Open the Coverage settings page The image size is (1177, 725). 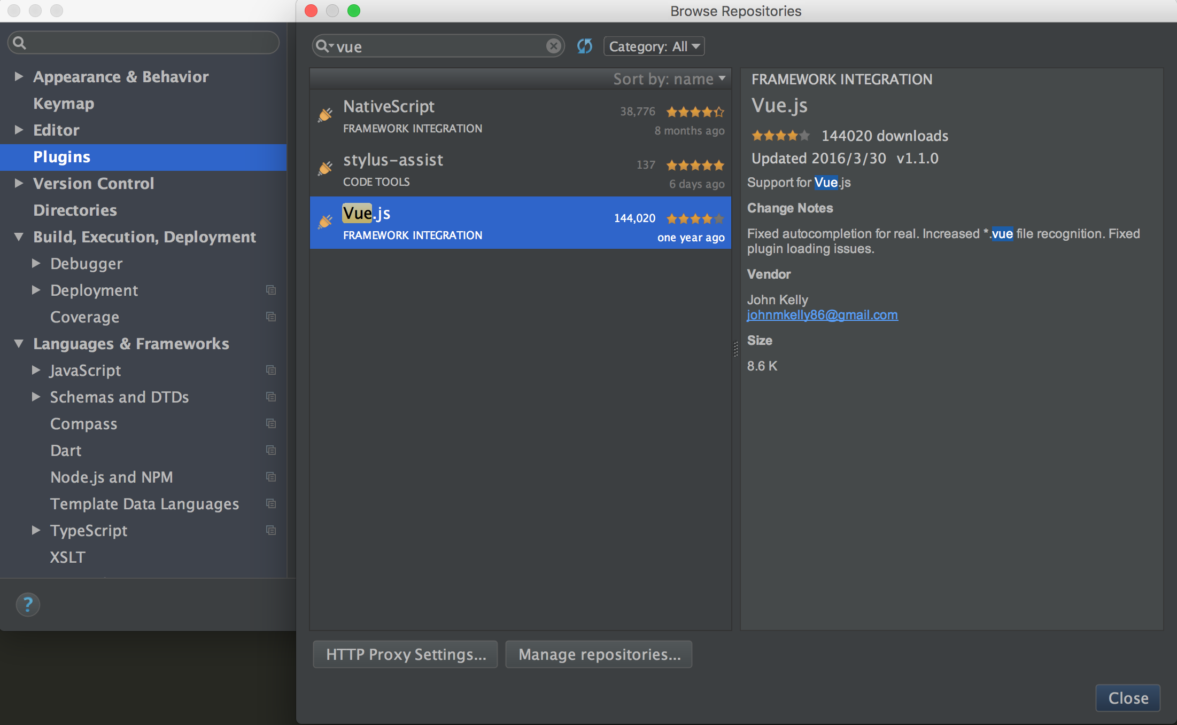(x=143, y=317)
